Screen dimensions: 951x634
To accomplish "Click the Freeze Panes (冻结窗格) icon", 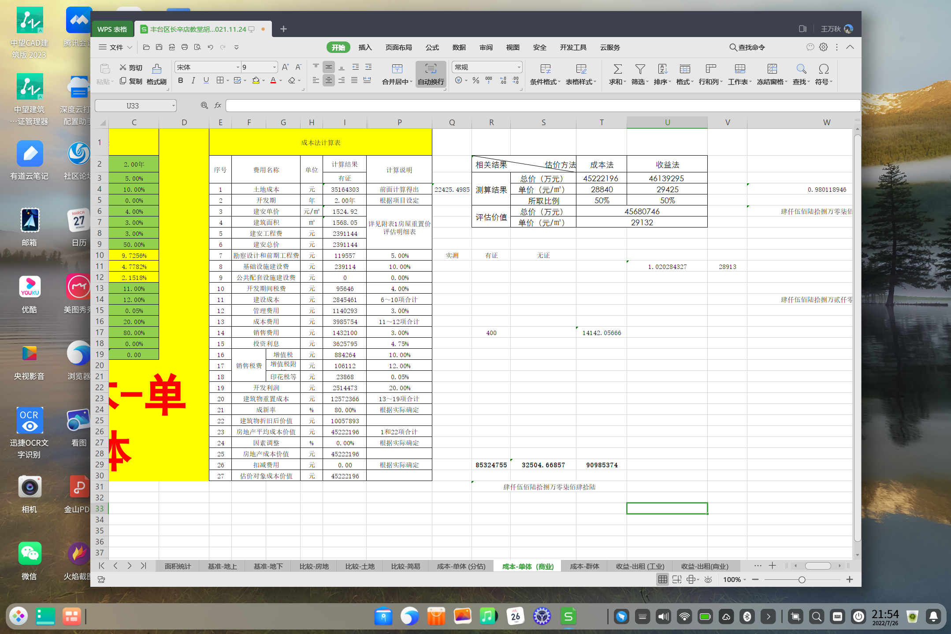I will coord(772,69).
